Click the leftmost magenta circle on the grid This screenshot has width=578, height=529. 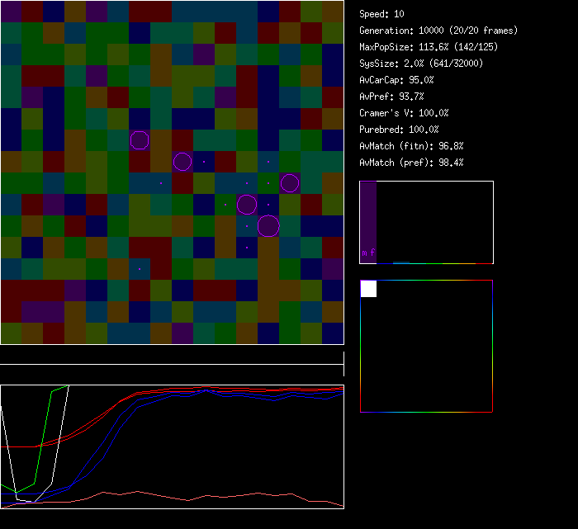(x=140, y=140)
